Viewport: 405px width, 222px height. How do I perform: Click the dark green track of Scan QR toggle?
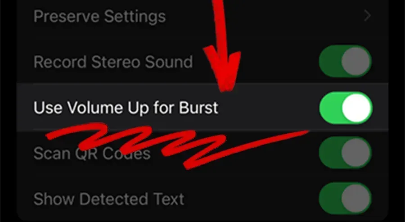[329, 153]
